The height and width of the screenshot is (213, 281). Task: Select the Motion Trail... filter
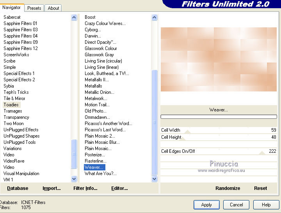[x=97, y=105]
